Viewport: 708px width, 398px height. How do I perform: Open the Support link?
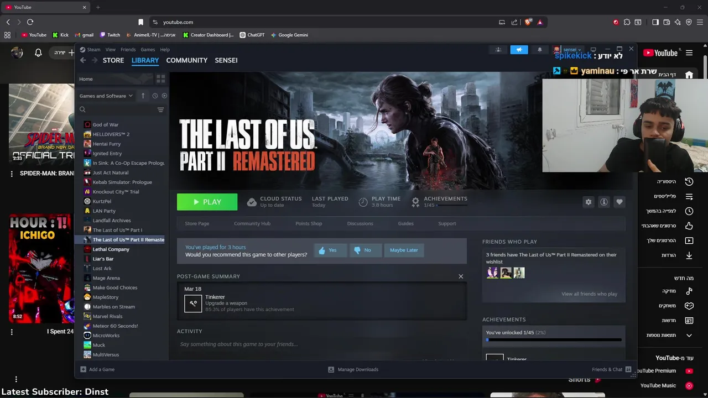447,223
